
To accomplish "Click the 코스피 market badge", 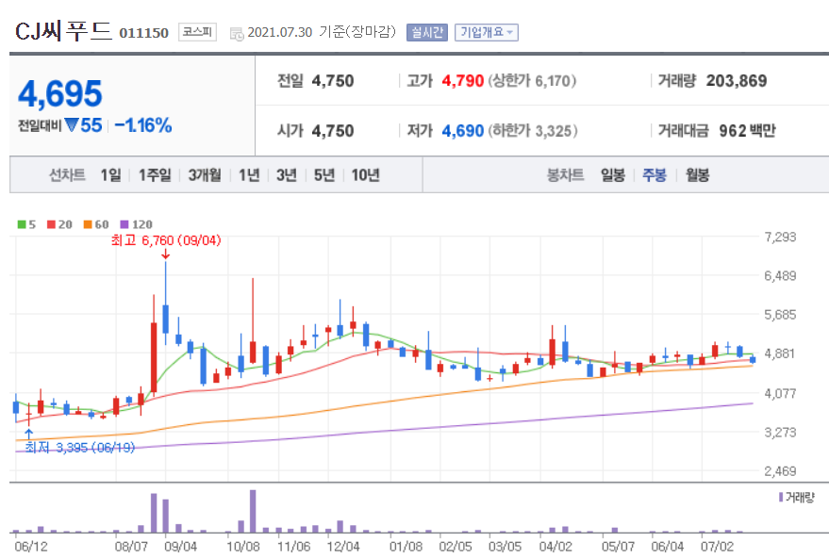I will pos(197,32).
